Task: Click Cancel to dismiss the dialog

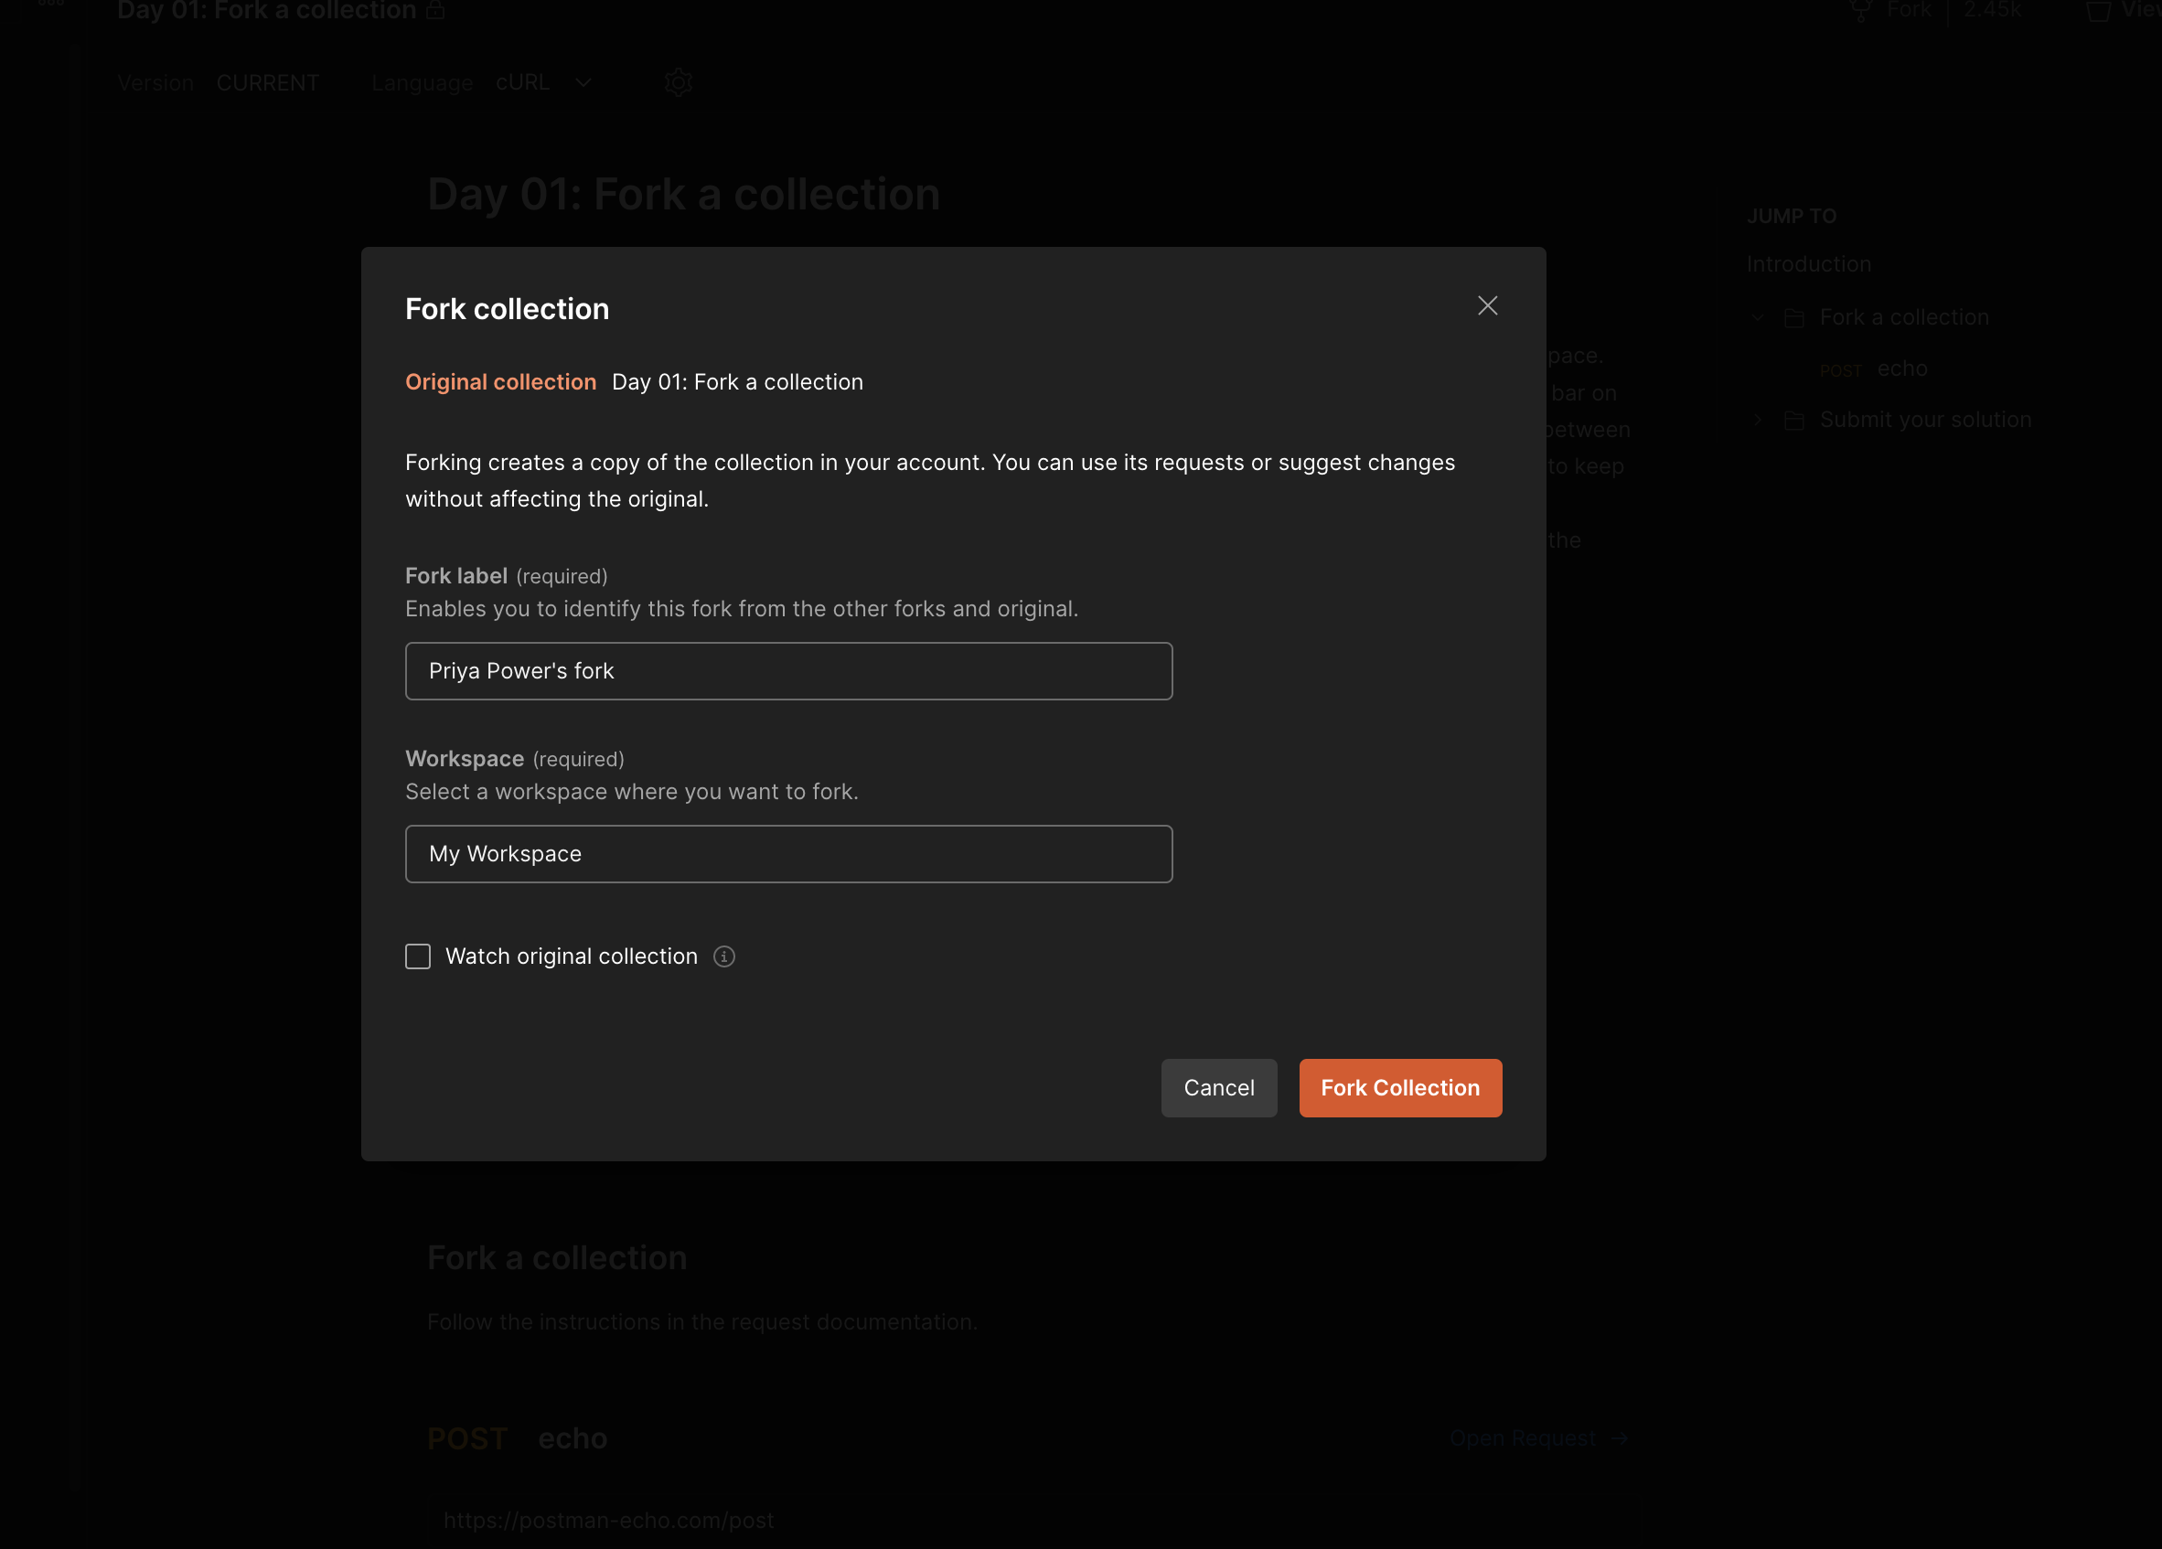Action: coord(1219,1087)
